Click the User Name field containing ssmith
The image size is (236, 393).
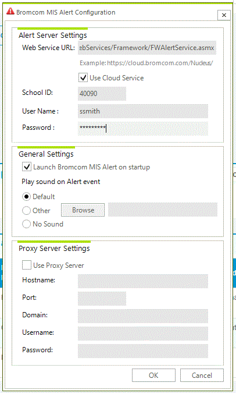[x=143, y=111]
